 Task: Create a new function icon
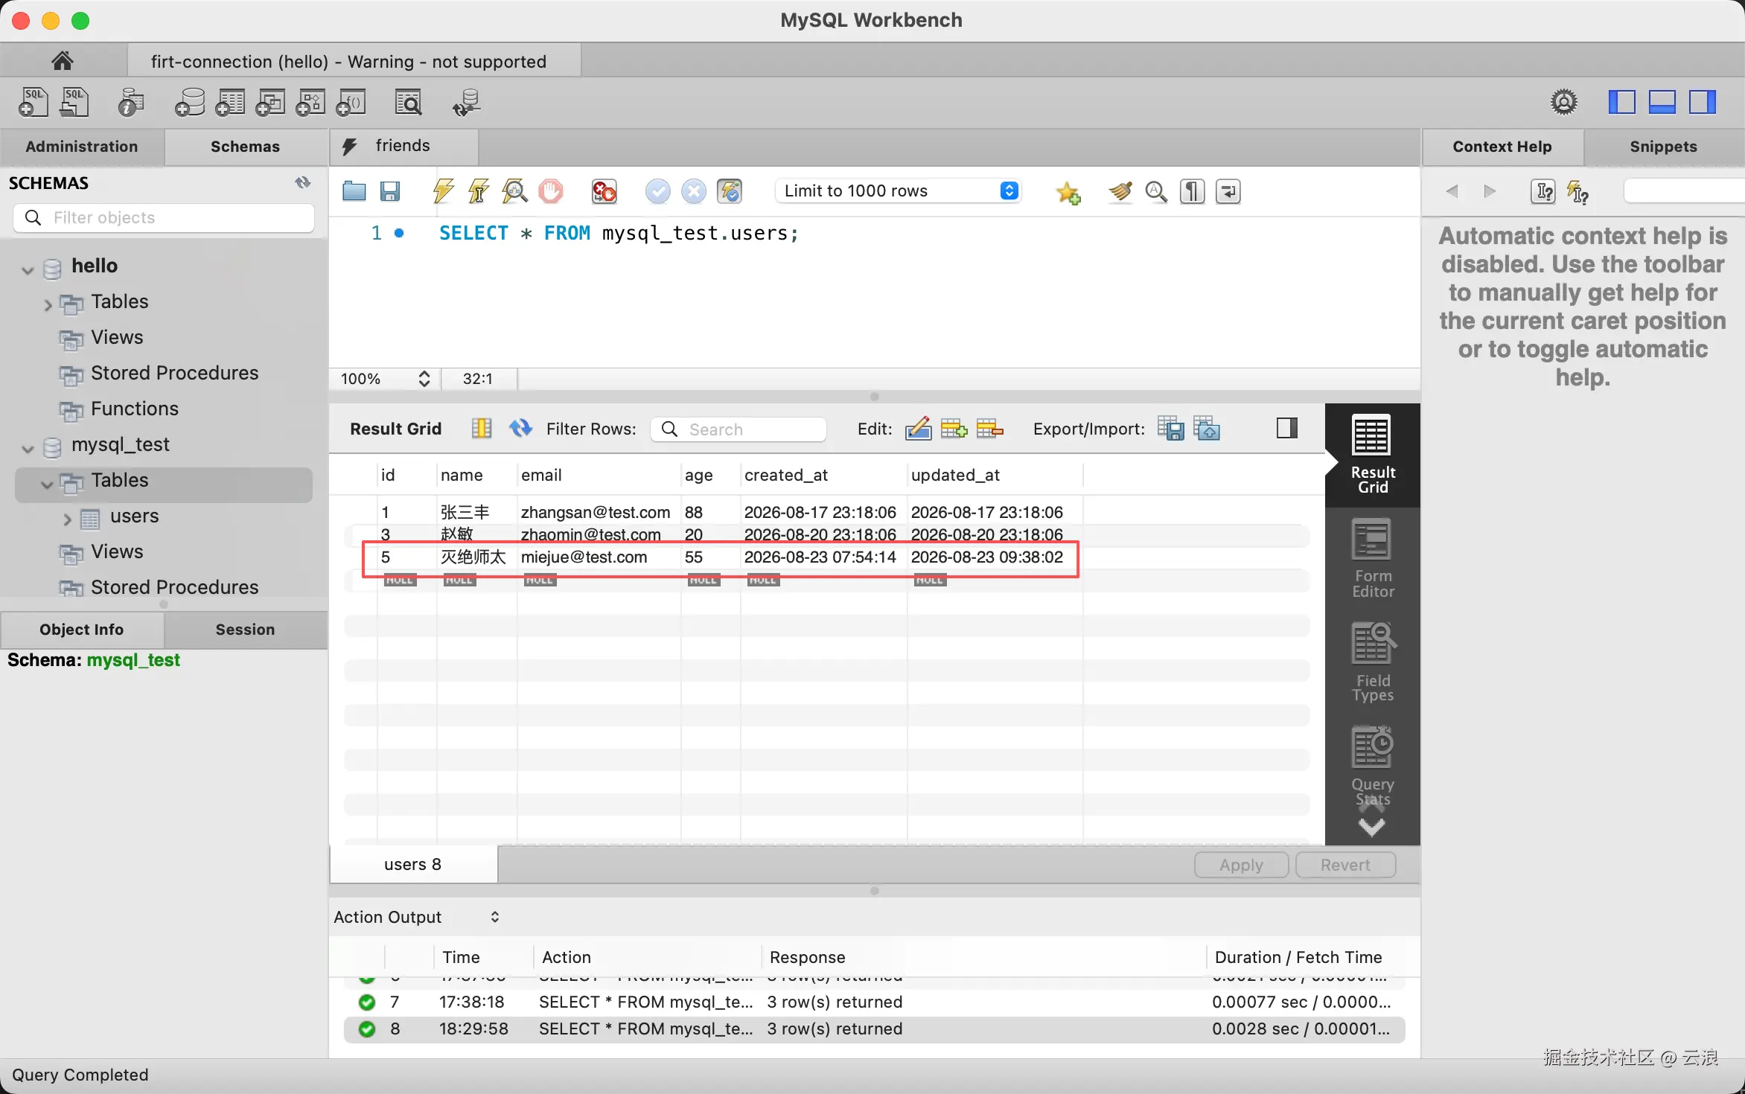tap(351, 103)
